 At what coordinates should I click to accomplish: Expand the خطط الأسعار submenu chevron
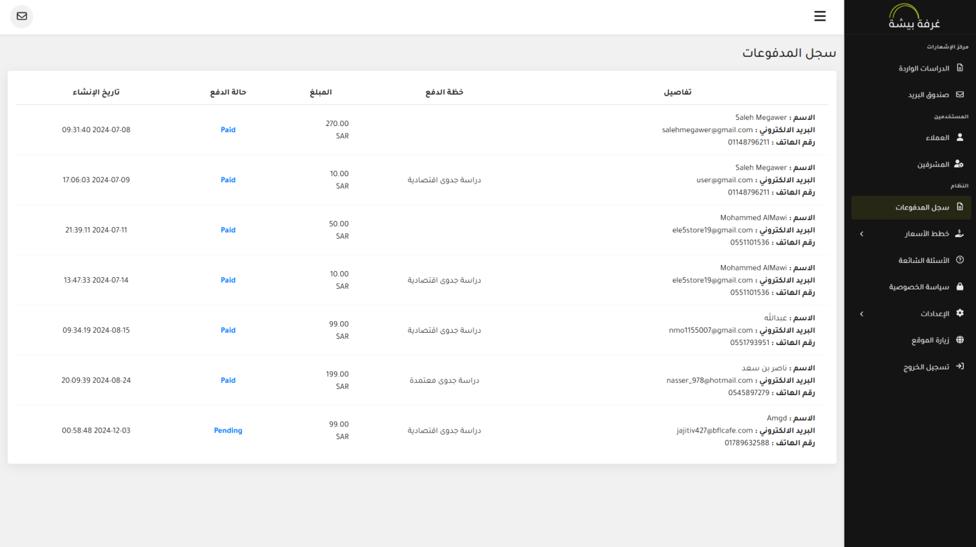(x=861, y=234)
